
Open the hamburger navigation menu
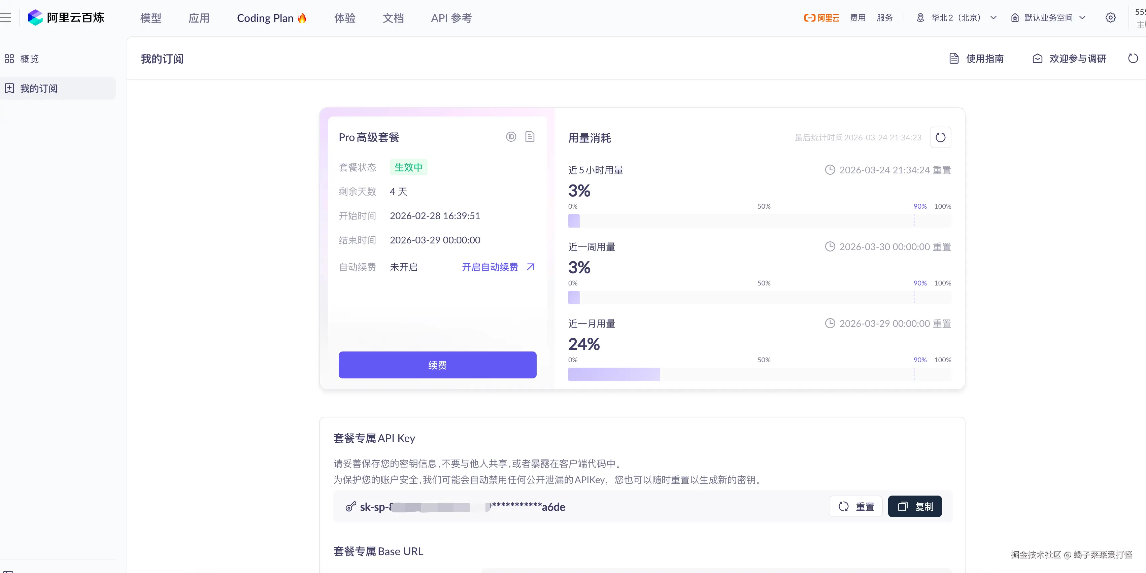[x=6, y=18]
